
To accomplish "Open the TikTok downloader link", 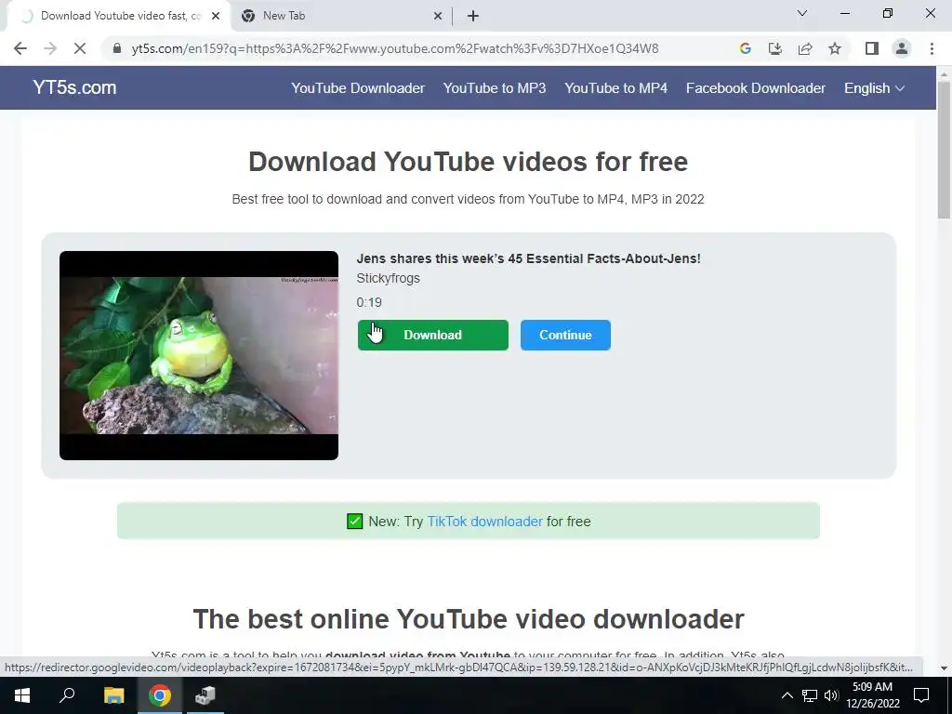I will (484, 522).
